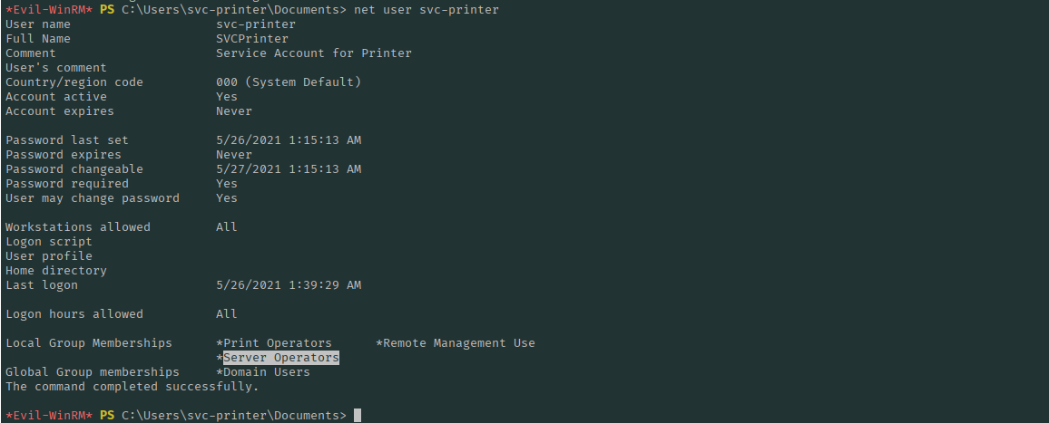The width and height of the screenshot is (1049, 423).
Task: Click the SVCPrinter full name value
Action: tap(251, 39)
